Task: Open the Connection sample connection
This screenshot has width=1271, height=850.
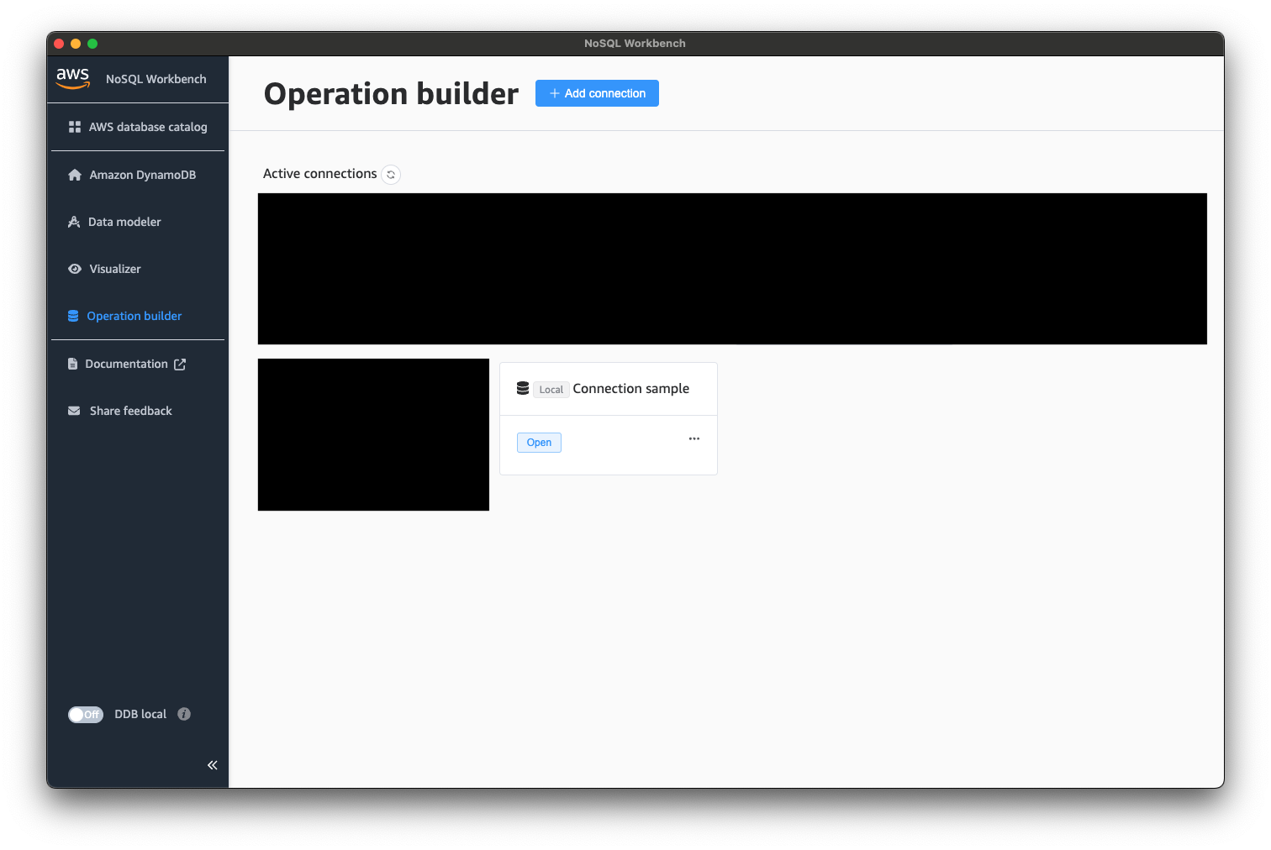Action: (x=539, y=443)
